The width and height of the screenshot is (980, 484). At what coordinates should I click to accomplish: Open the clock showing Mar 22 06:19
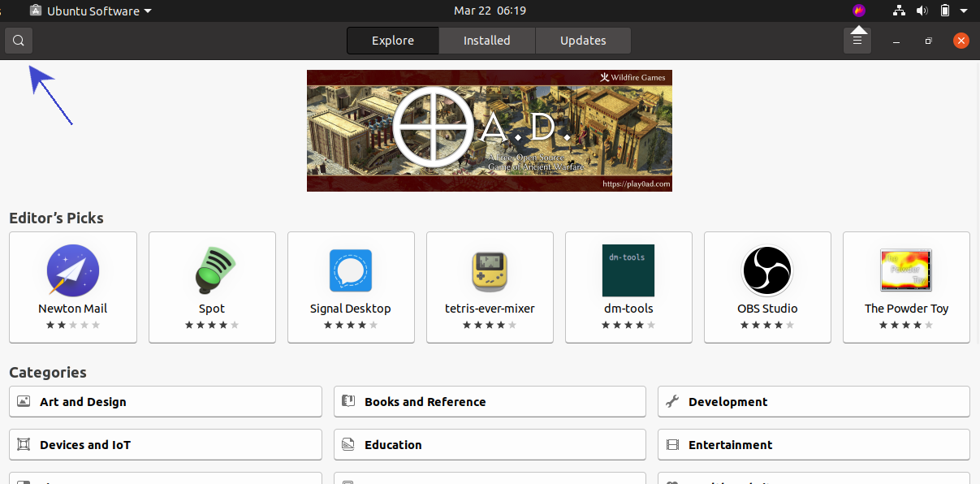(x=490, y=11)
